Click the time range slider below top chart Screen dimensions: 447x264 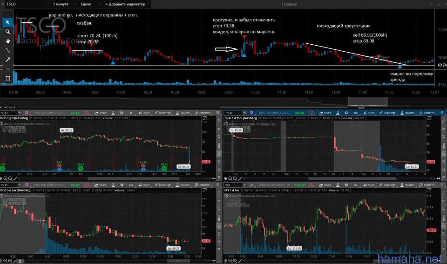pyautogui.click(x=368, y=101)
